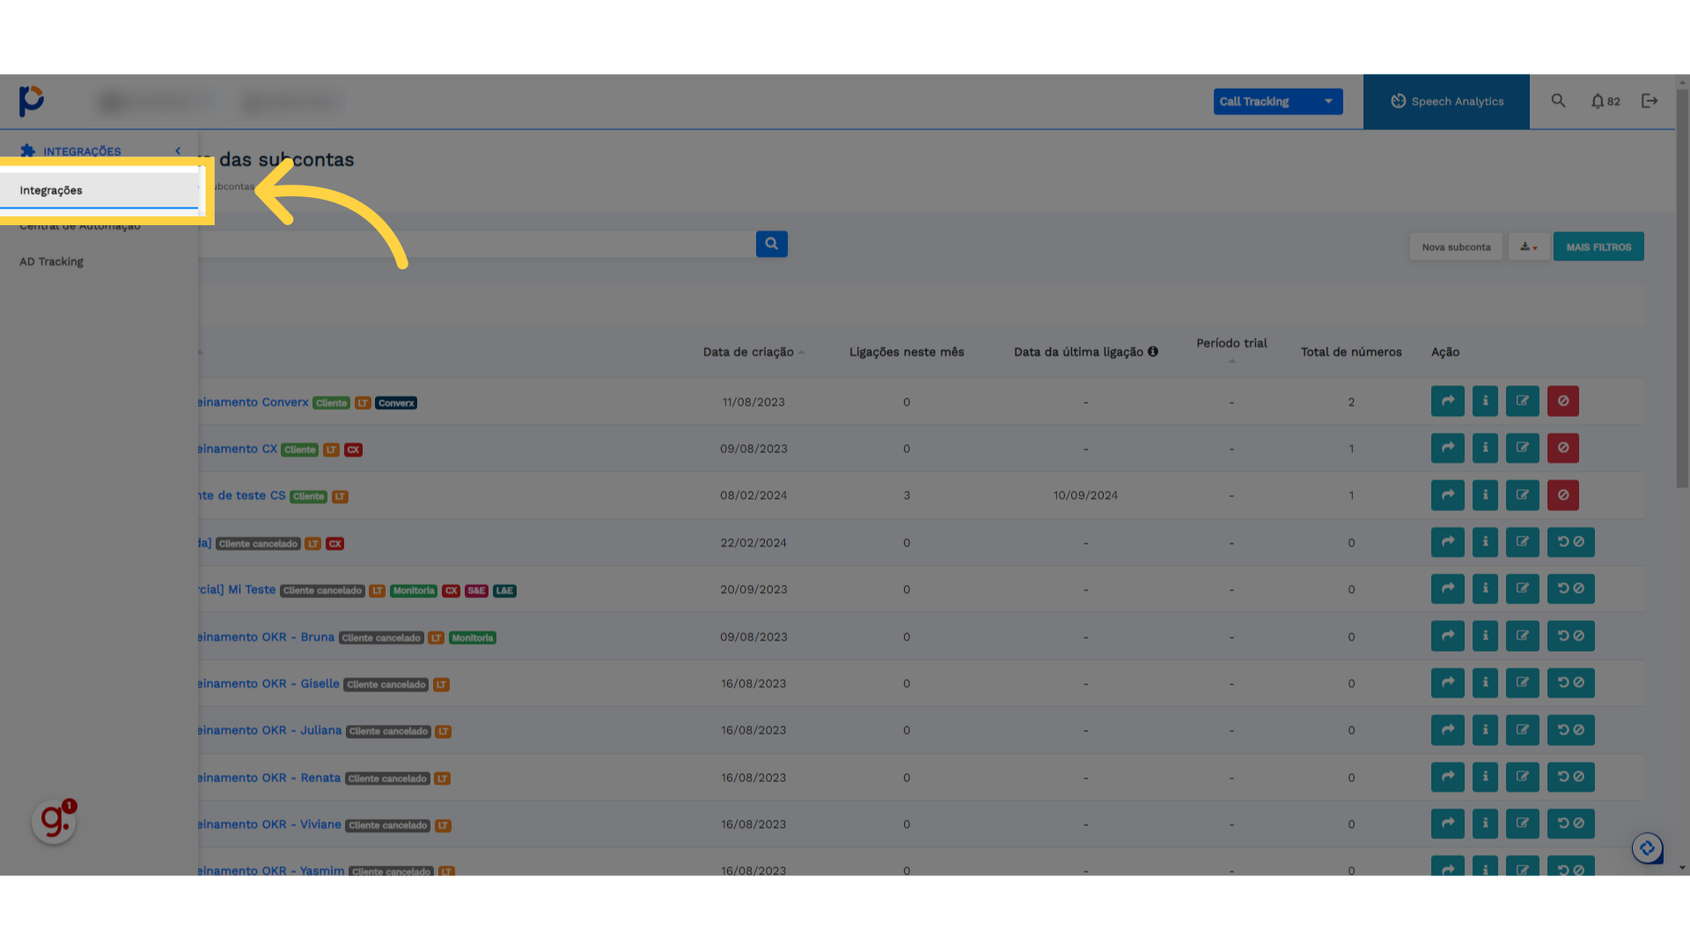1690x950 pixels.
Task: Click red block icon for Treinamento Converx
Action: click(x=1562, y=401)
